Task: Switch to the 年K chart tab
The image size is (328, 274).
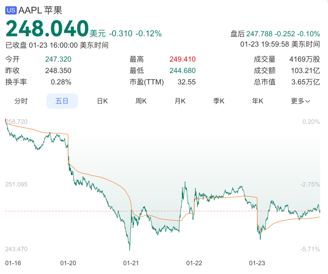Action: click(x=258, y=101)
